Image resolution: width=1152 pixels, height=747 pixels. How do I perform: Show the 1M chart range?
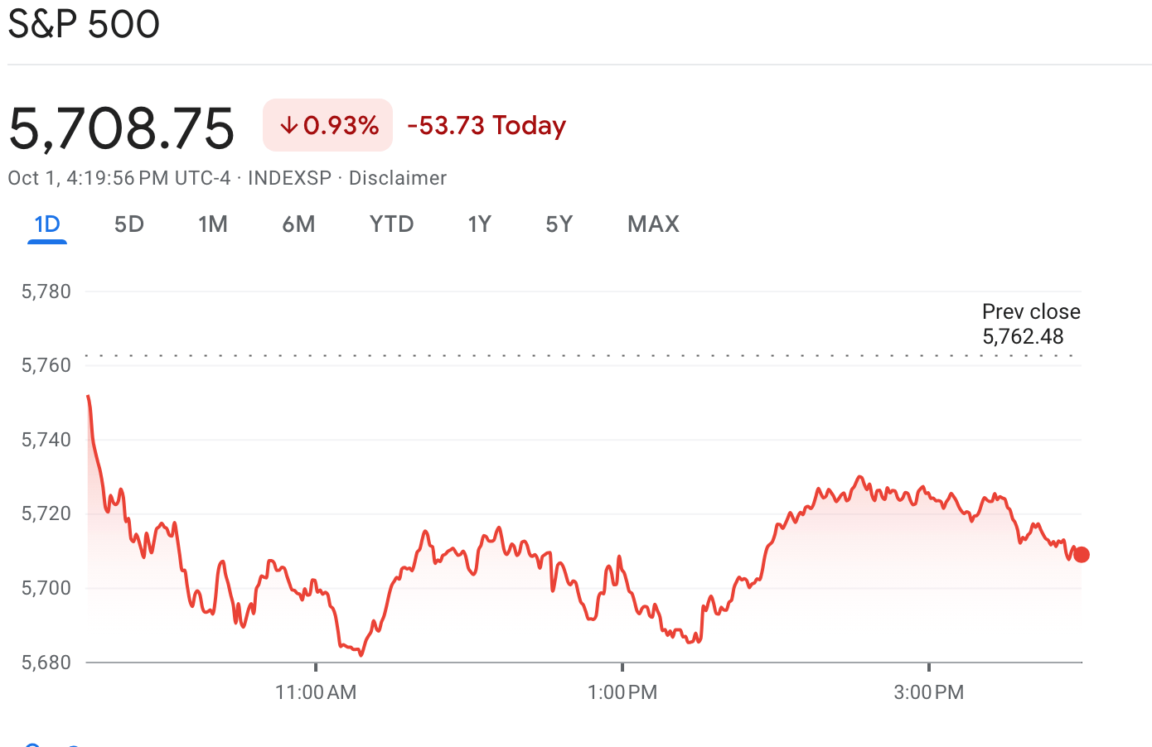coord(213,224)
